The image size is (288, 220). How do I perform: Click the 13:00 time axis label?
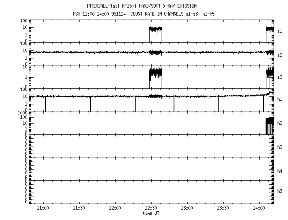click(x=187, y=208)
